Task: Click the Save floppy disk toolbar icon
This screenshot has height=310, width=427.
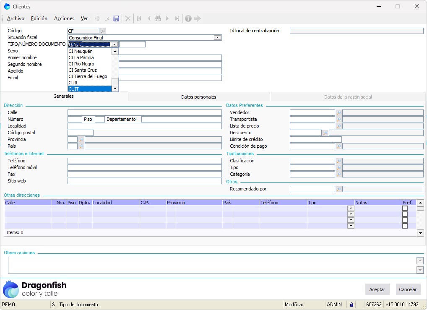Action: [116, 18]
